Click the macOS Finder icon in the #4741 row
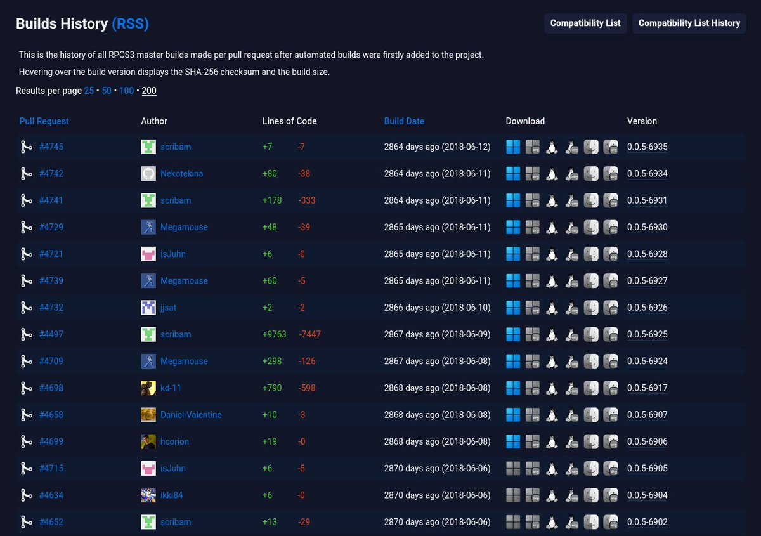This screenshot has width=761, height=536. pyautogui.click(x=591, y=200)
